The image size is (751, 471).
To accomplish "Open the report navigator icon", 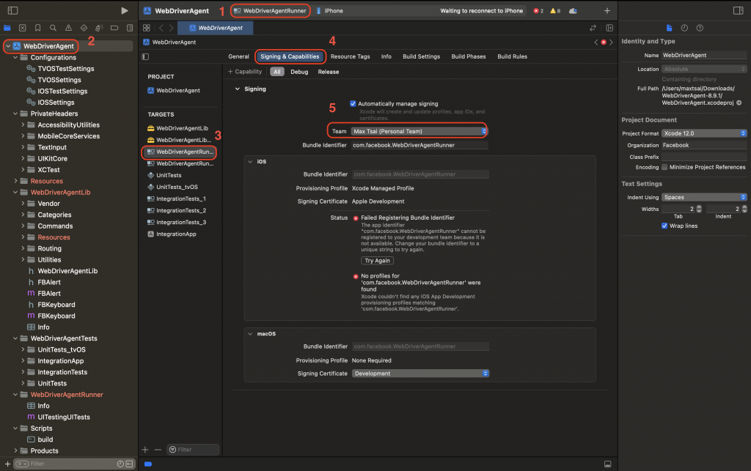I will click(x=130, y=28).
